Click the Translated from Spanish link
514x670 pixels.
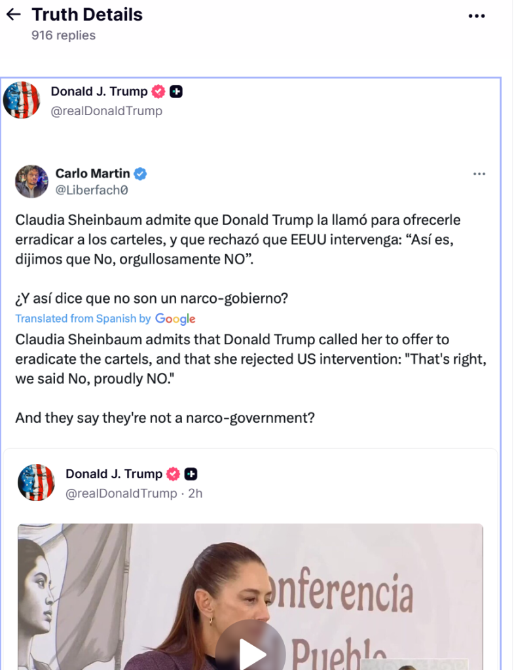tap(83, 319)
